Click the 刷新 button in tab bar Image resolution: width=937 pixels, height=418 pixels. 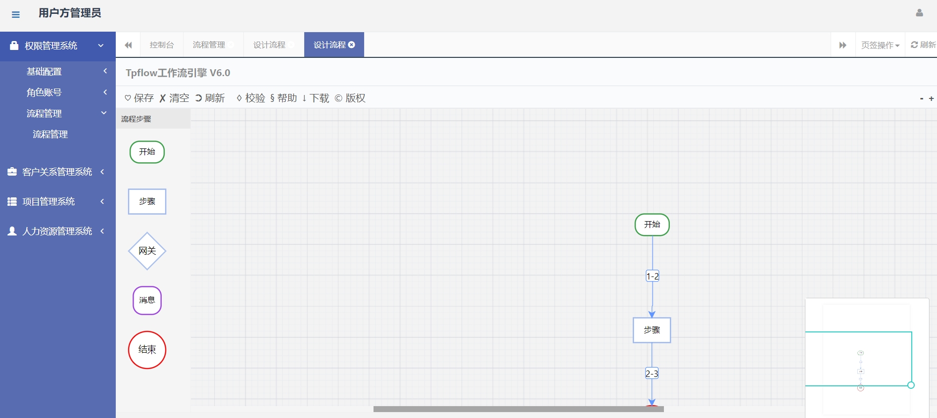923,45
